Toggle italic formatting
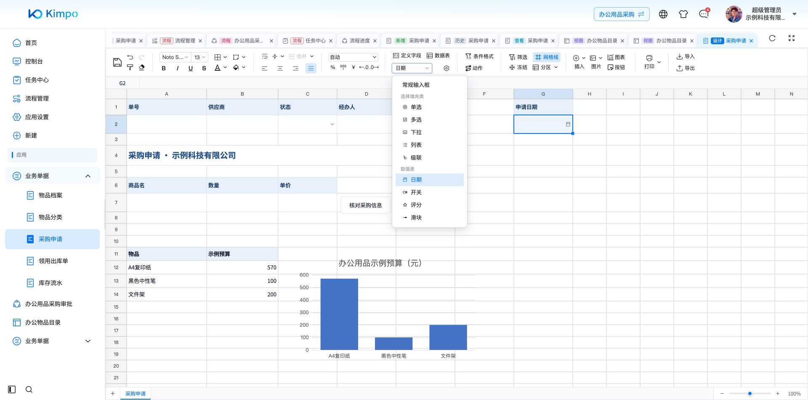This screenshot has height=400, width=808. click(177, 68)
